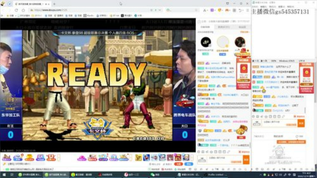Open the red gamepad toolbar icon
This screenshot has height=178, width=317.
pos(227,10)
